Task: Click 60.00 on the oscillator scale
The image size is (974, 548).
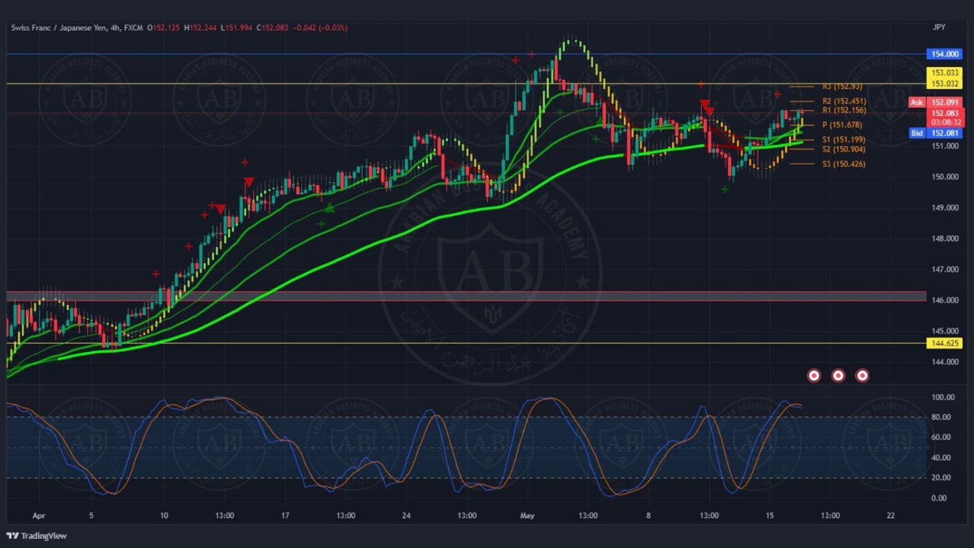Action: point(941,437)
